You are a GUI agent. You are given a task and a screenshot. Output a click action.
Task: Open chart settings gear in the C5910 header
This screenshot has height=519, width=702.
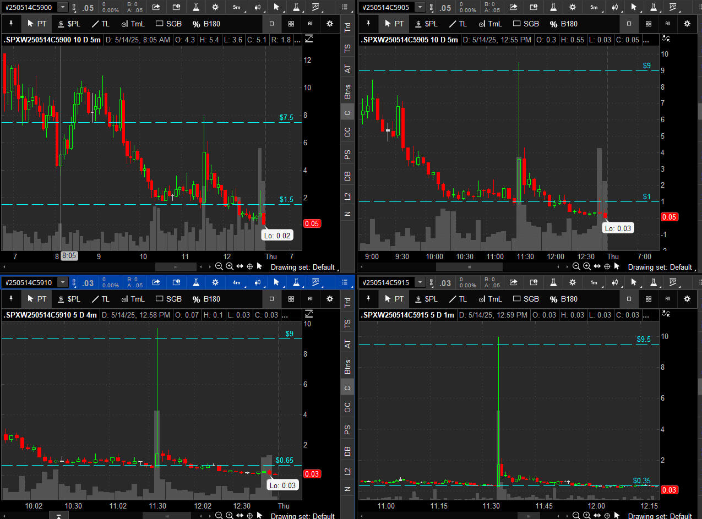click(215, 283)
